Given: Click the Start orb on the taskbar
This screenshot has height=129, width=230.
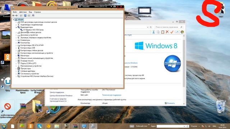Looking at the screenshot, I should pos(4,126).
